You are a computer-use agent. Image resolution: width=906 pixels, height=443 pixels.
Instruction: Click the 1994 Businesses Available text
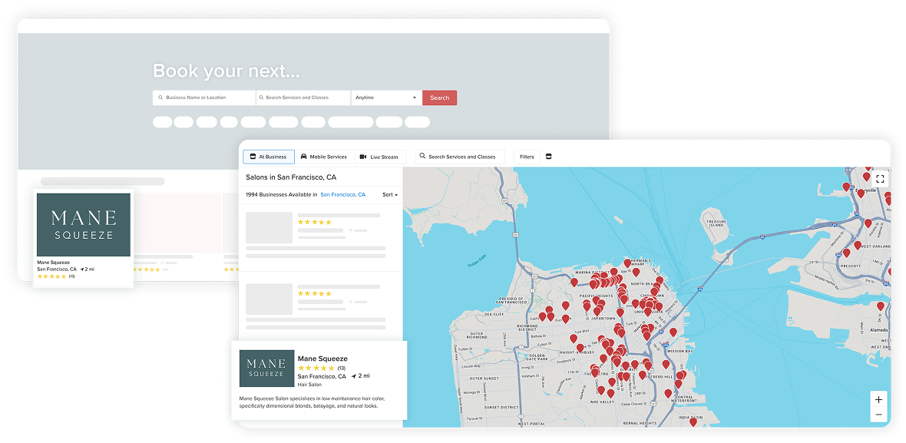(281, 195)
